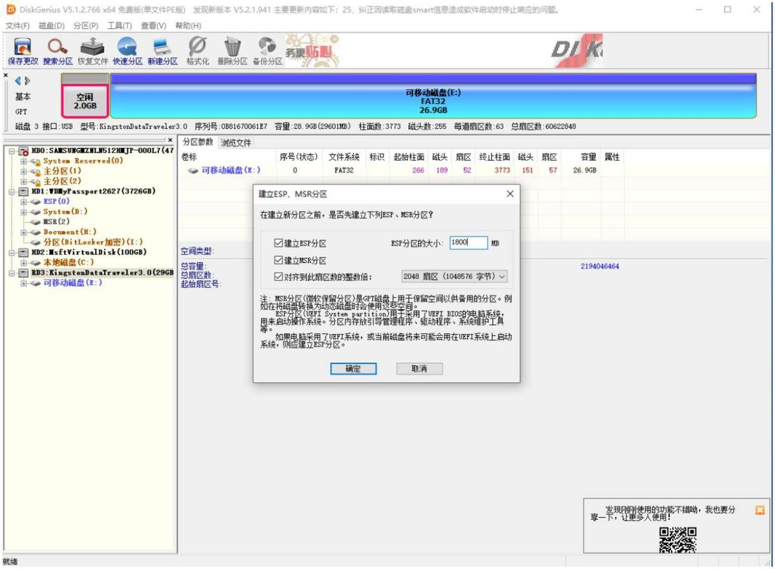Switch to the 浏览文件 tab
Image resolution: width=775 pixels, height=569 pixels.
click(236, 142)
